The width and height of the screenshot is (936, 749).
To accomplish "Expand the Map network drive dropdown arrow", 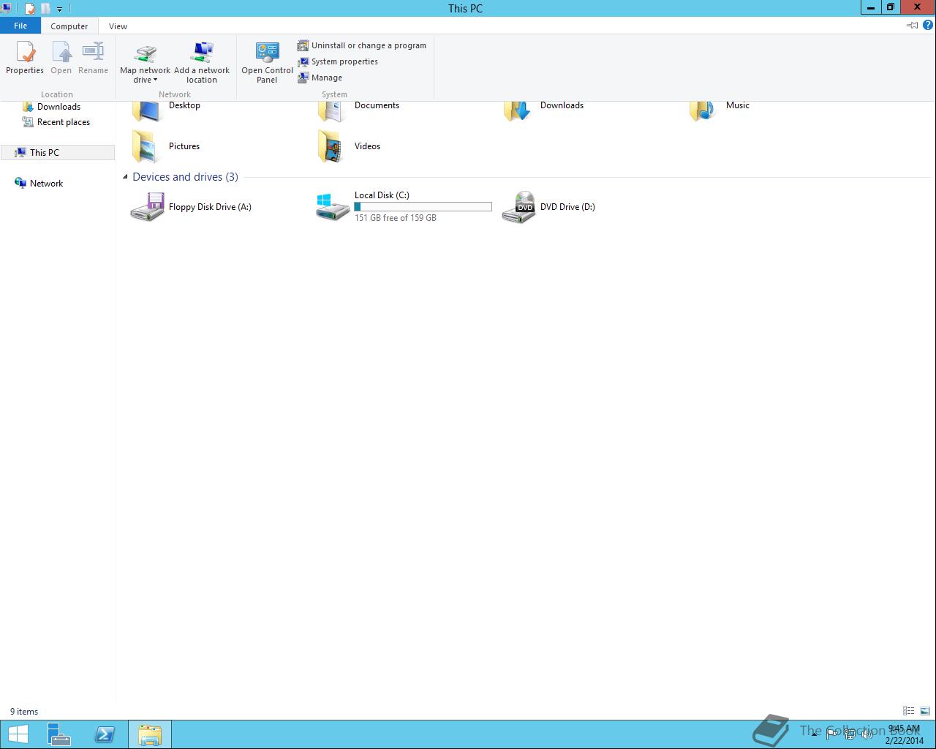I will 155,80.
